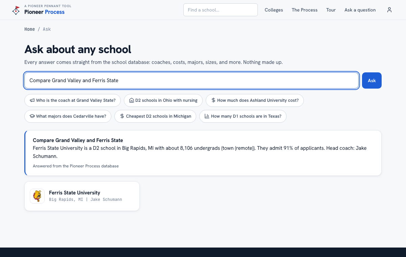This screenshot has width=406, height=257.
Task: Go to Home via breadcrumb
Action: pyautogui.click(x=29, y=29)
